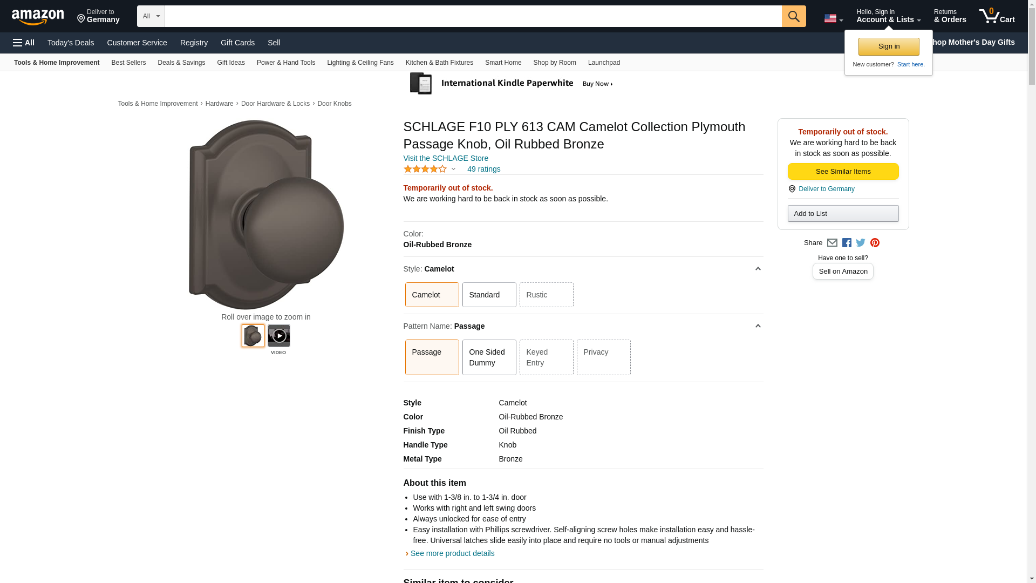Play the product video thumbnail
Image resolution: width=1036 pixels, height=583 pixels.
point(279,336)
